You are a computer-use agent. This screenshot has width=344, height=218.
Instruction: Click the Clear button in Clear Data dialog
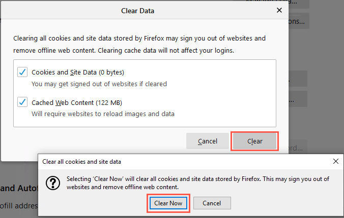(x=254, y=141)
